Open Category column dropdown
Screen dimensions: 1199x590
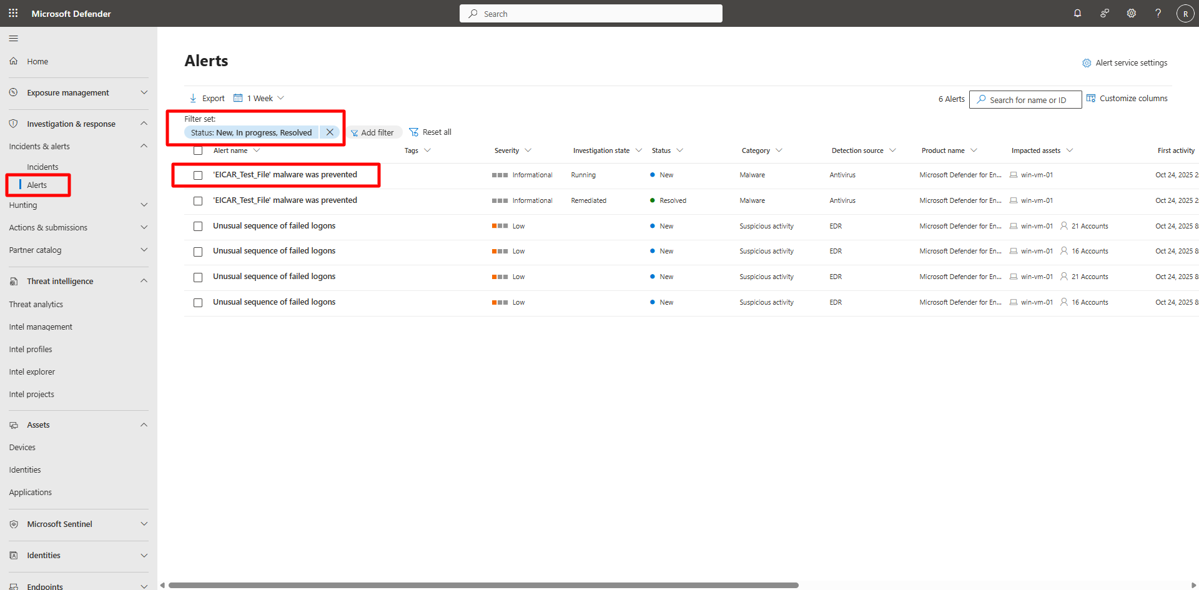coord(779,150)
